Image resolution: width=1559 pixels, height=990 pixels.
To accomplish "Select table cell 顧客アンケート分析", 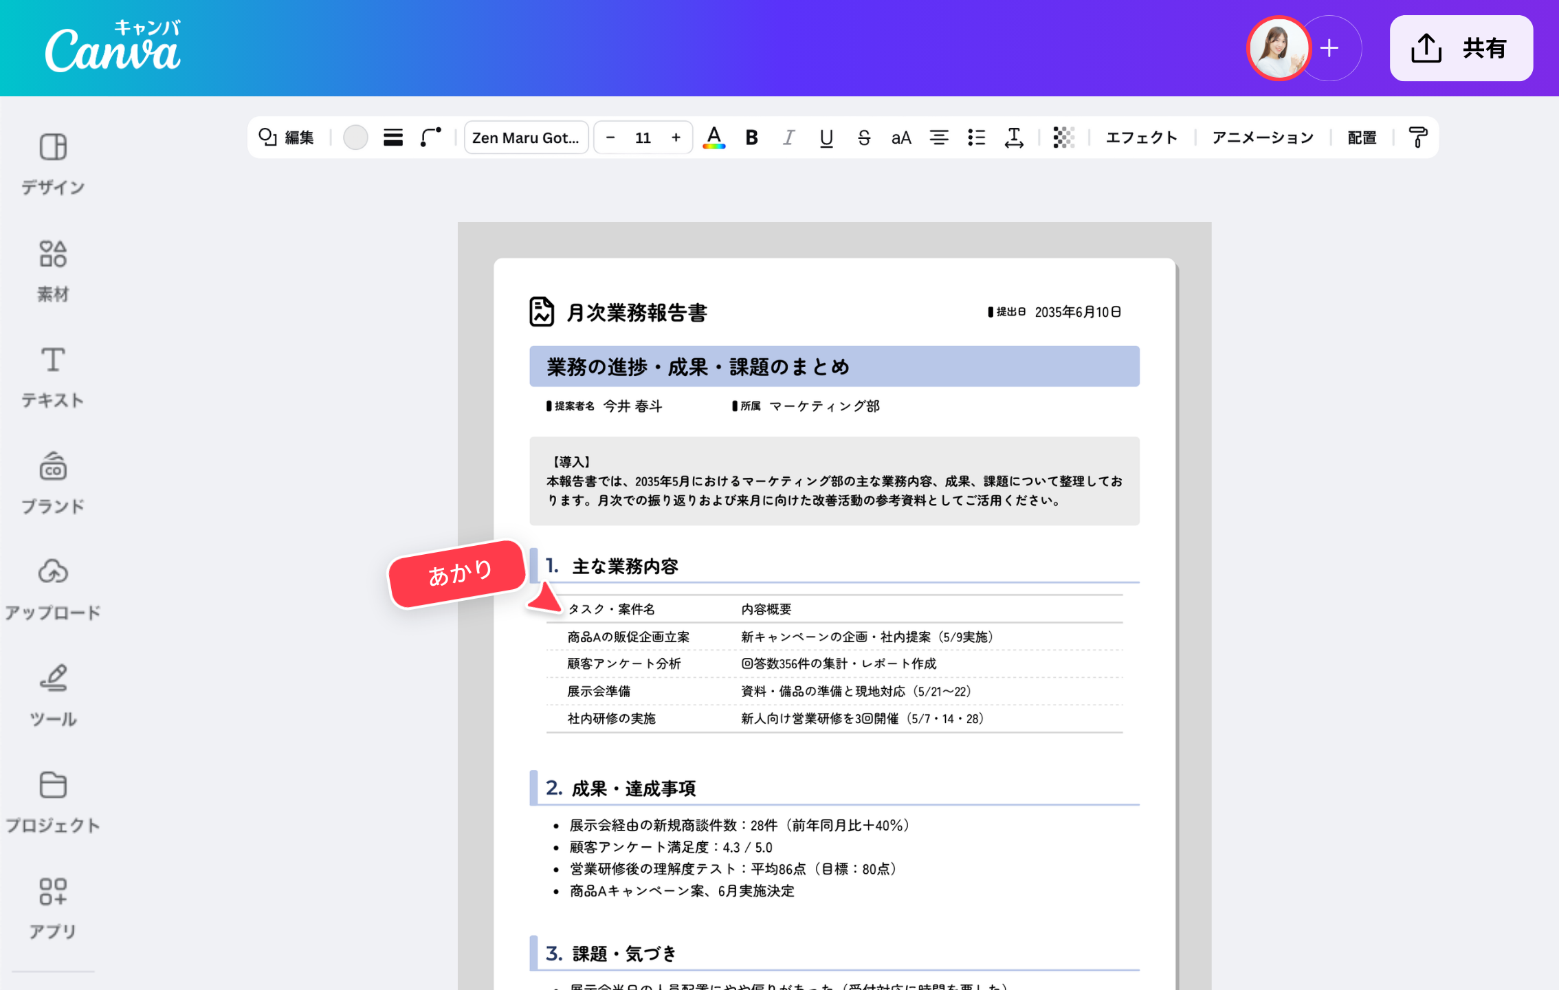I will pos(624,663).
